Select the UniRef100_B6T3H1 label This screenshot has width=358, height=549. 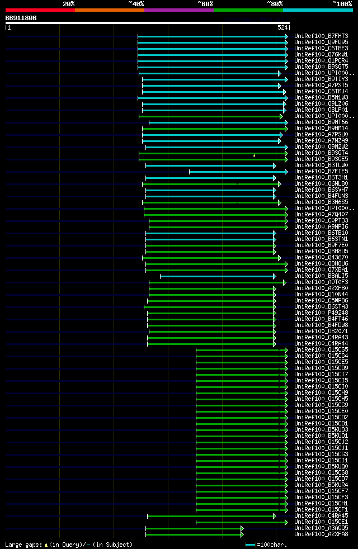click(x=321, y=178)
